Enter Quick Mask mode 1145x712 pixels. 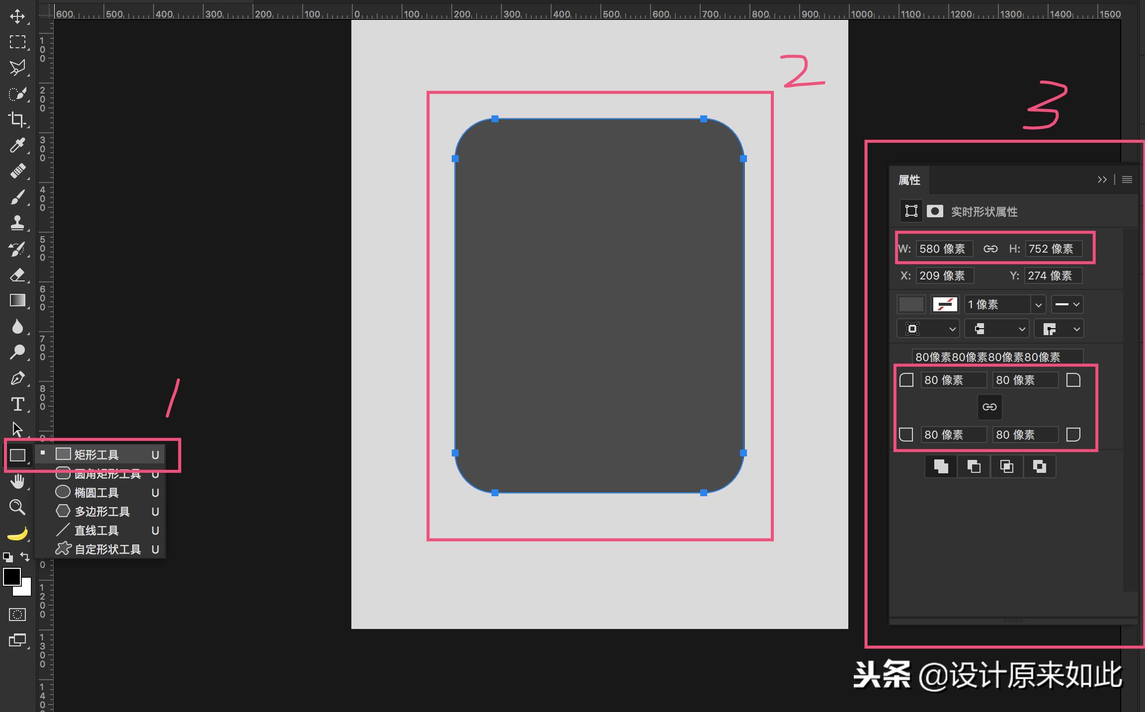click(17, 614)
